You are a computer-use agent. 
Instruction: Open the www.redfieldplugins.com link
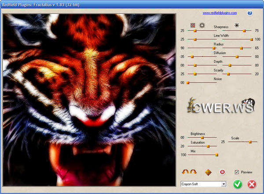220,13
